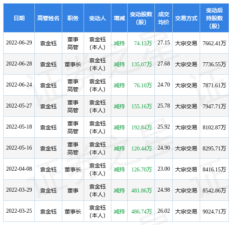This screenshot has height=225, width=229.
Task: Click the 变动后持股数(股) header
Action: point(214,18)
